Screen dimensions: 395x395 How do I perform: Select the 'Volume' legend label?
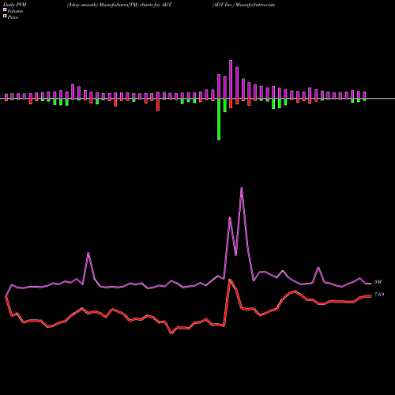click(15, 11)
